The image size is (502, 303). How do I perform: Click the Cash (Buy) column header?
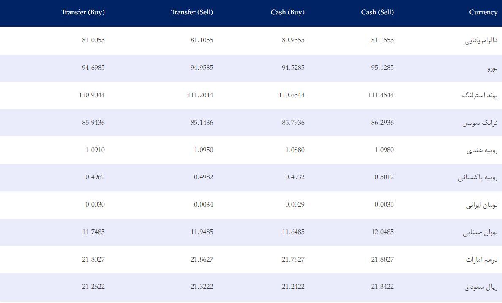pyautogui.click(x=287, y=12)
